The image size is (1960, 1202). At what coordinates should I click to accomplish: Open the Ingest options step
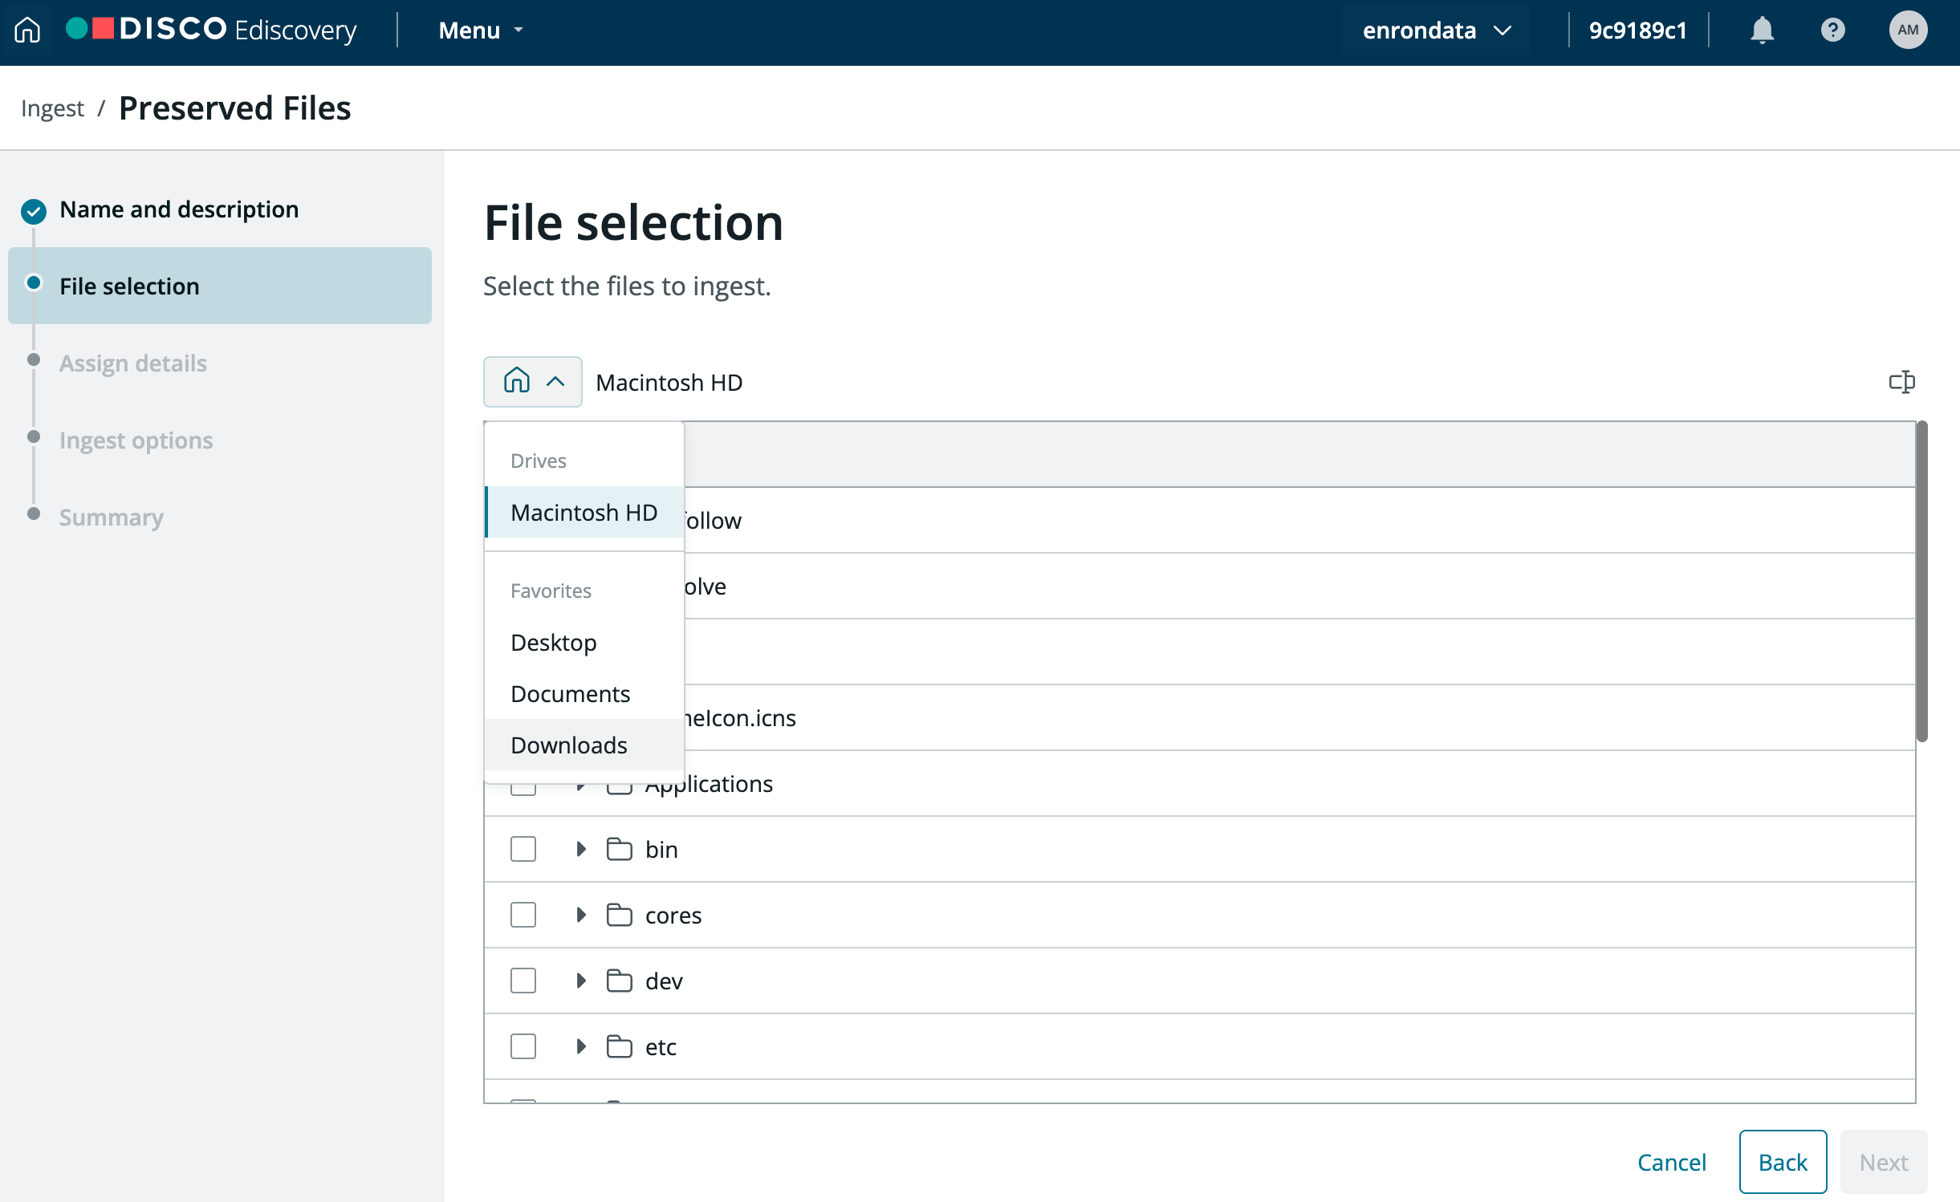[x=136, y=441]
